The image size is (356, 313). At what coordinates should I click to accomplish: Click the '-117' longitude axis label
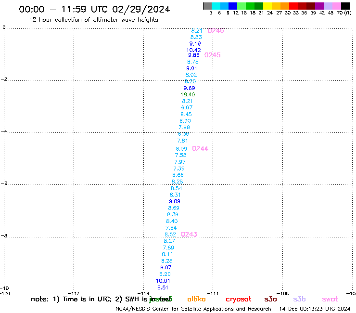pyautogui.click(x=74, y=293)
